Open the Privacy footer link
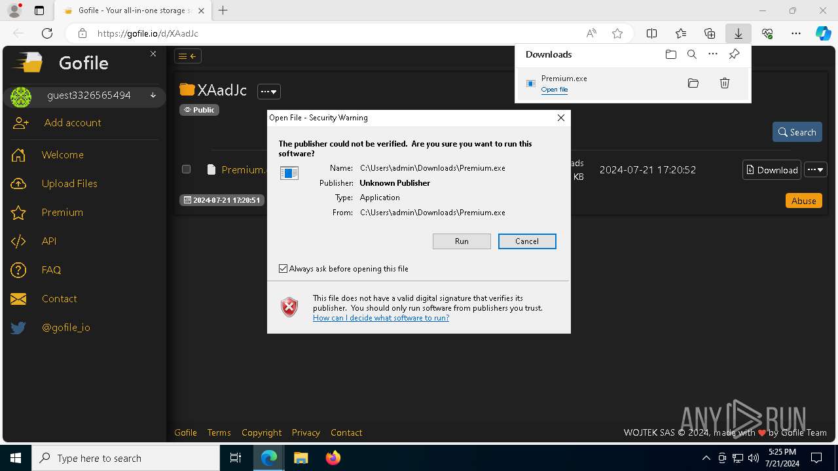 pyautogui.click(x=306, y=432)
